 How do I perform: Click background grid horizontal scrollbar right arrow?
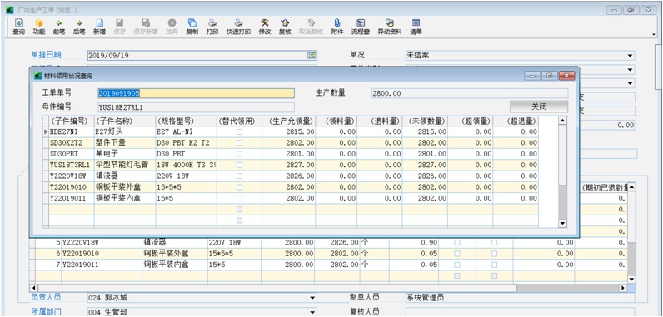pyautogui.click(x=622, y=288)
